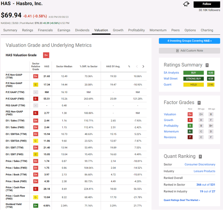
Task: Open 4 Investing Groups Covering HAS
Action: [190, 41]
